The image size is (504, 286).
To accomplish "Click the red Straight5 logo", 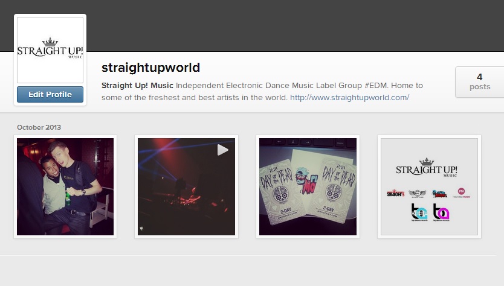I will 395,193.
